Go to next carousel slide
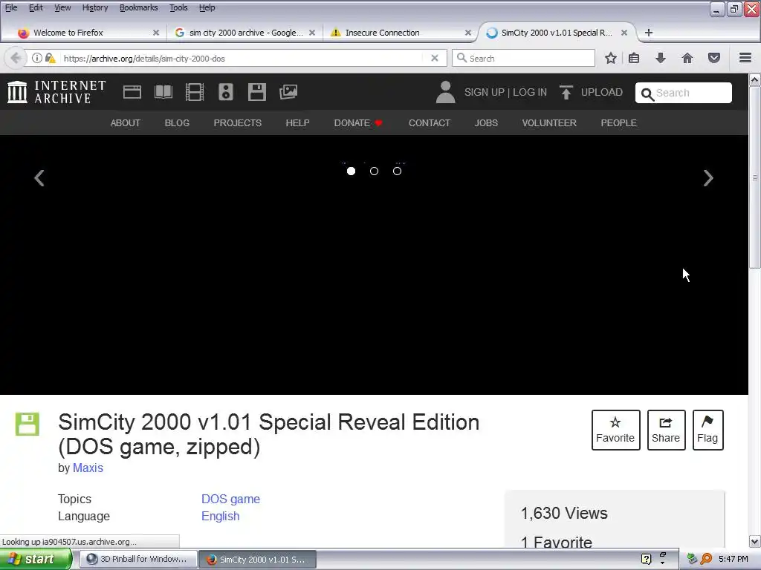Image resolution: width=761 pixels, height=570 pixels. point(708,178)
